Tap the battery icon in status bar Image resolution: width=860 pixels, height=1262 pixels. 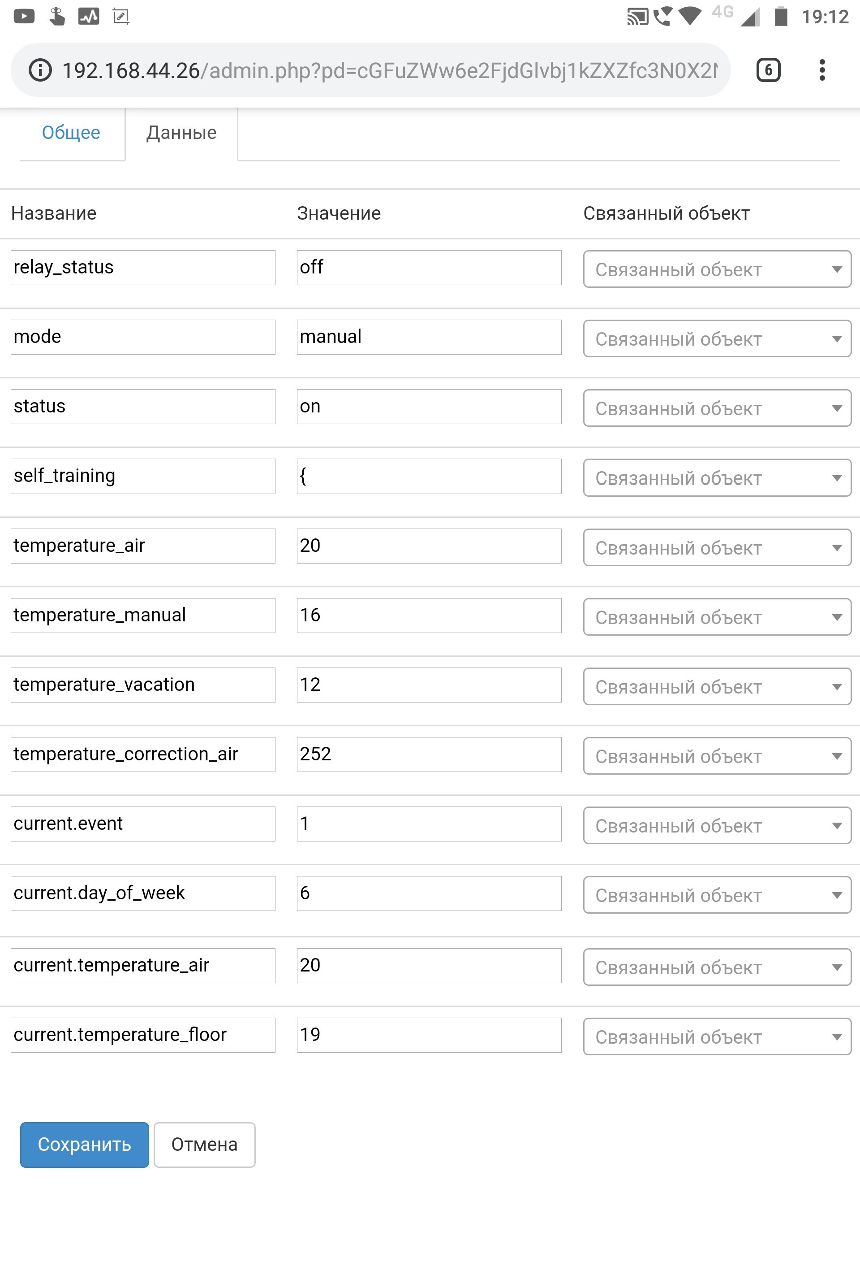pyautogui.click(x=781, y=16)
